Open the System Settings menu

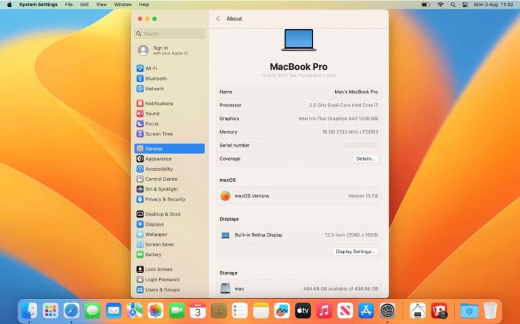tap(38, 5)
